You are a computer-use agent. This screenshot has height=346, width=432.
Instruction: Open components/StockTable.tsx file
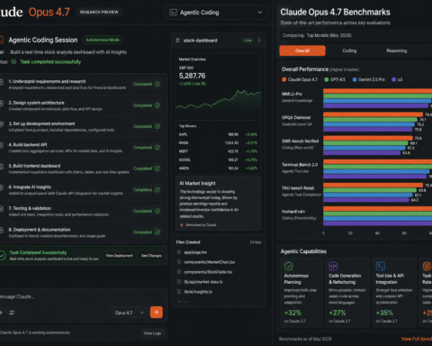(x=208, y=272)
